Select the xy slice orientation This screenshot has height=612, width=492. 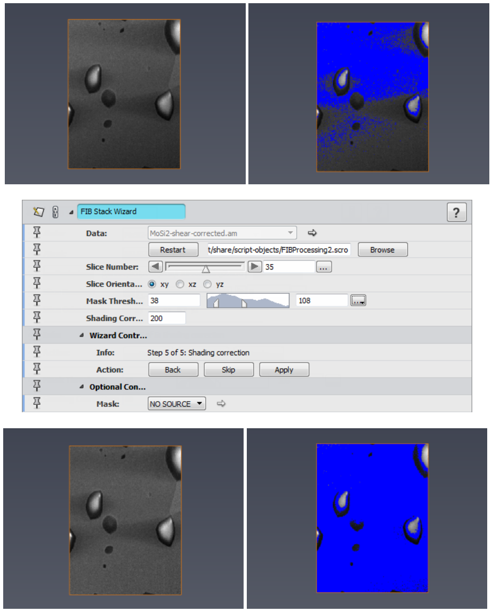pos(152,284)
